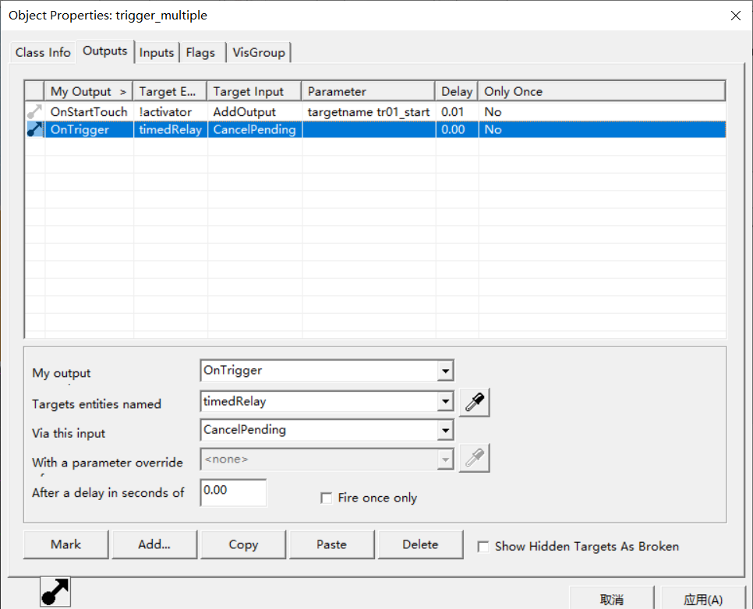Click the 0.01 delay cell
Image resolution: width=753 pixels, height=609 pixels.
click(x=457, y=112)
